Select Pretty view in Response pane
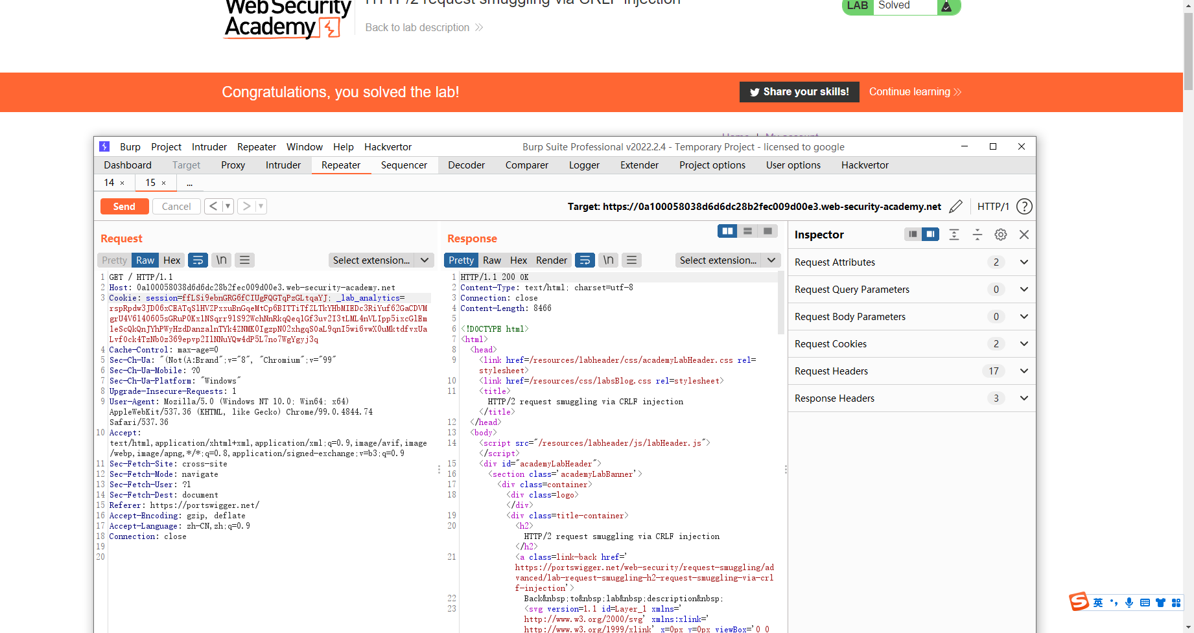 click(461, 260)
